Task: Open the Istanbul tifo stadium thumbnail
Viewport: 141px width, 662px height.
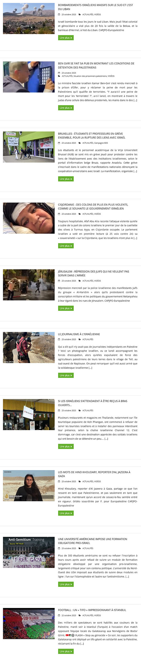Action: tap(29, 623)
